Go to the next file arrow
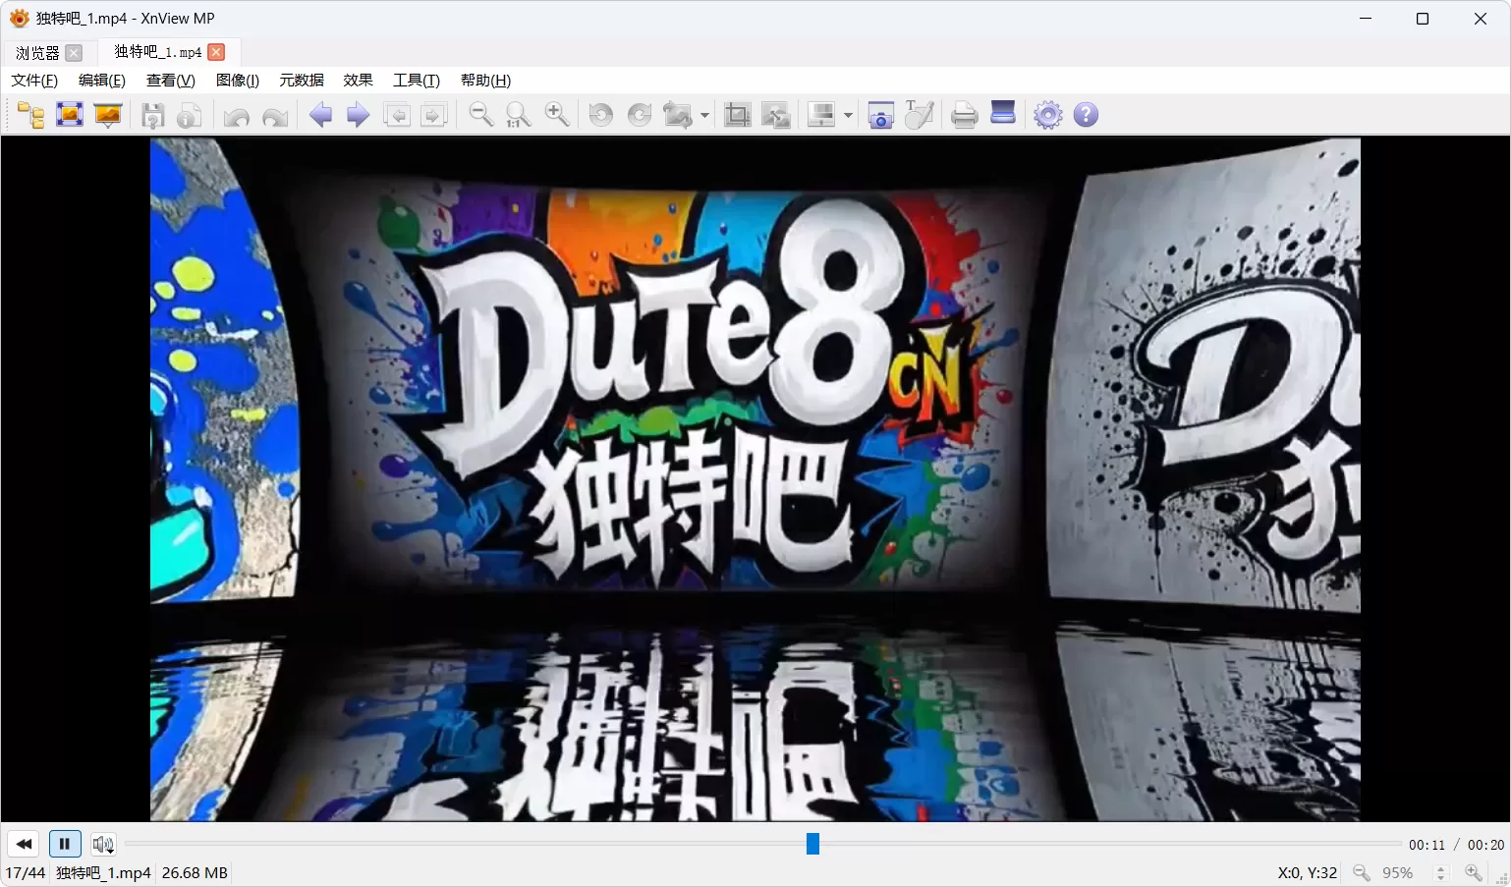Screen dimensions: 1511x887 [x=358, y=115]
